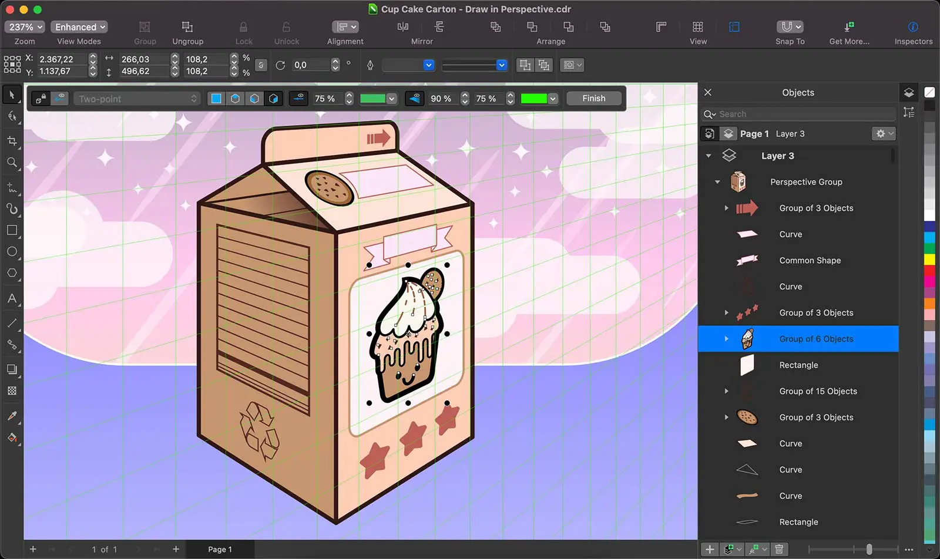The width and height of the screenshot is (940, 559).
Task: Open the 237% zoom level dropdown
Action: pyautogui.click(x=24, y=27)
